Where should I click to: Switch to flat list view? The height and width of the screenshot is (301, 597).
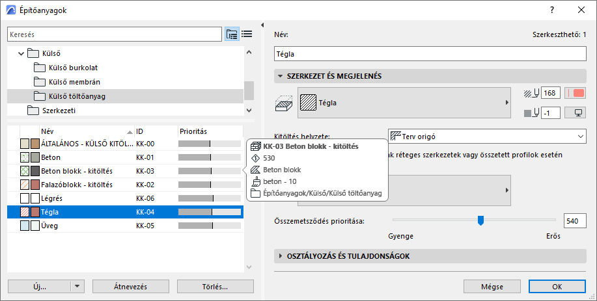(x=247, y=34)
